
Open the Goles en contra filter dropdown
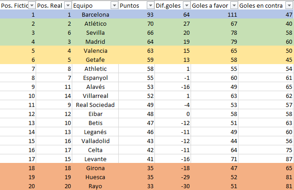pos(289,5)
